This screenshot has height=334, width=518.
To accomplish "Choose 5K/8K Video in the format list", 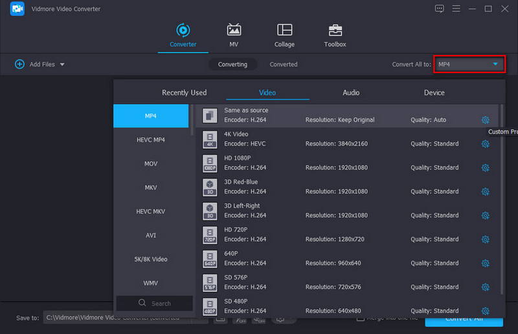I will point(151,259).
